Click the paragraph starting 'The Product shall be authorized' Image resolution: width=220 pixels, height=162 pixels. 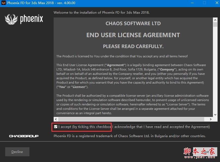point(133,104)
